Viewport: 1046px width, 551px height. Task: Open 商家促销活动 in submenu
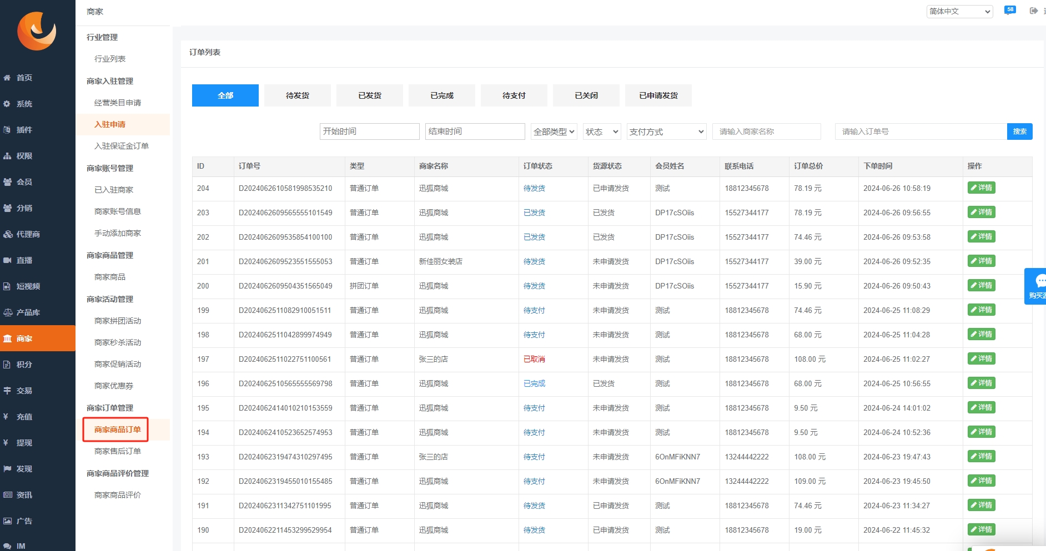[x=118, y=364]
